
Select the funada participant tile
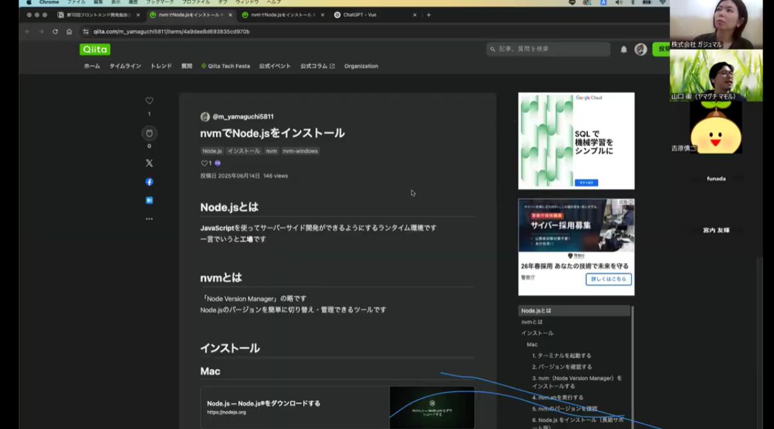coord(716,179)
